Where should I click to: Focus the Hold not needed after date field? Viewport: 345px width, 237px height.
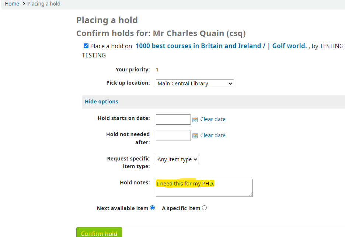pyautogui.click(x=173, y=136)
